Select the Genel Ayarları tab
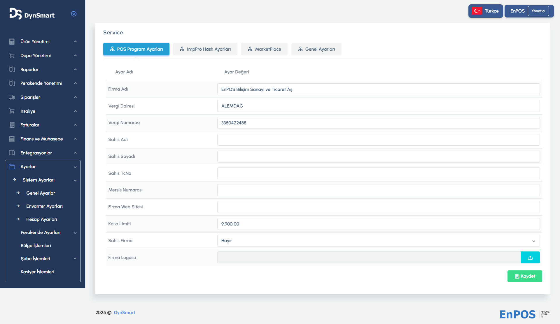 (316, 49)
